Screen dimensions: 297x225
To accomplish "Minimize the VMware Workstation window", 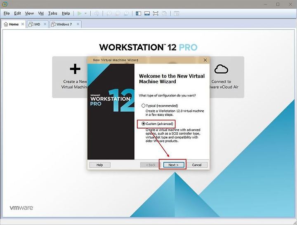I will [266, 4].
